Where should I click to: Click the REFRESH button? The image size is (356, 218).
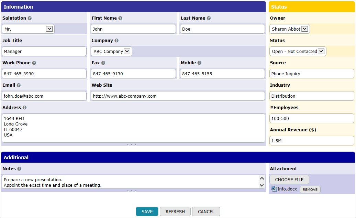coord(175,212)
